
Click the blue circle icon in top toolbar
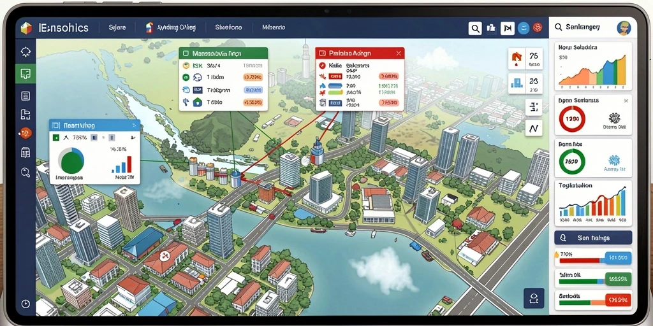point(524,28)
